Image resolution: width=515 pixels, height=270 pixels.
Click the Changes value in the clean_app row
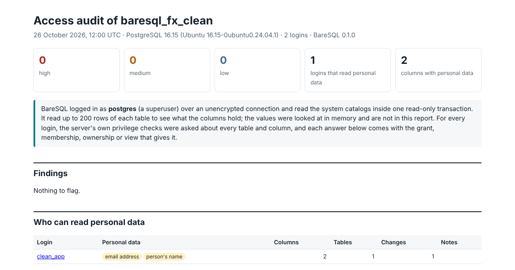pos(433,257)
